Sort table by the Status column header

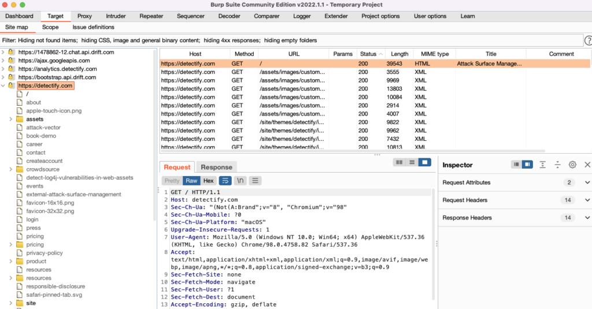368,54
